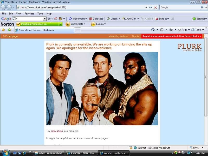Click the Print icon in command bar
This screenshot has height=156, width=208.
(171, 30)
